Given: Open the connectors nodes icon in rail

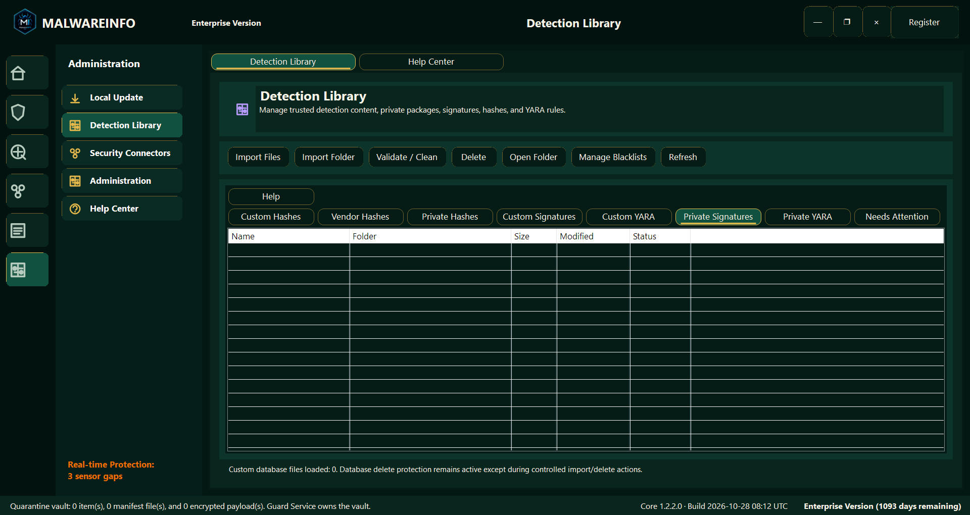Looking at the screenshot, I should point(27,191).
